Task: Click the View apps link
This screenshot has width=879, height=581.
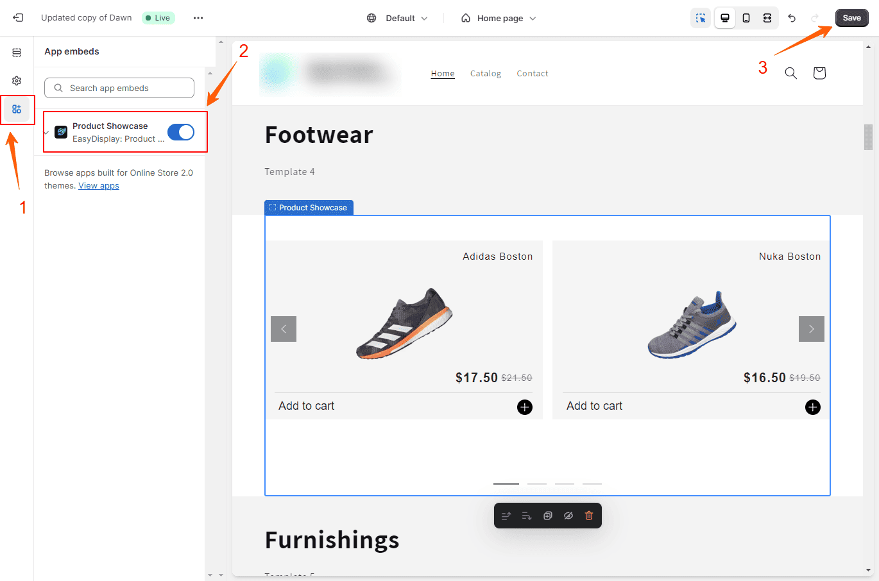Action: coord(99,186)
